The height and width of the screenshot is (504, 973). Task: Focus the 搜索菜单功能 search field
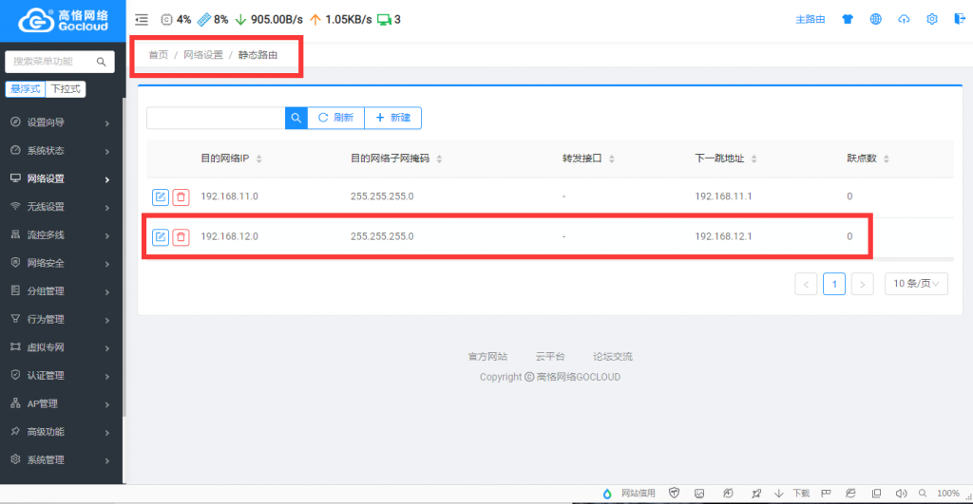coord(60,62)
